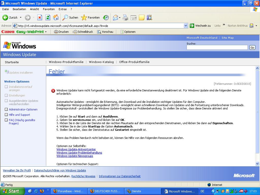Open Windows Update-Antwortcenter link

76,149
